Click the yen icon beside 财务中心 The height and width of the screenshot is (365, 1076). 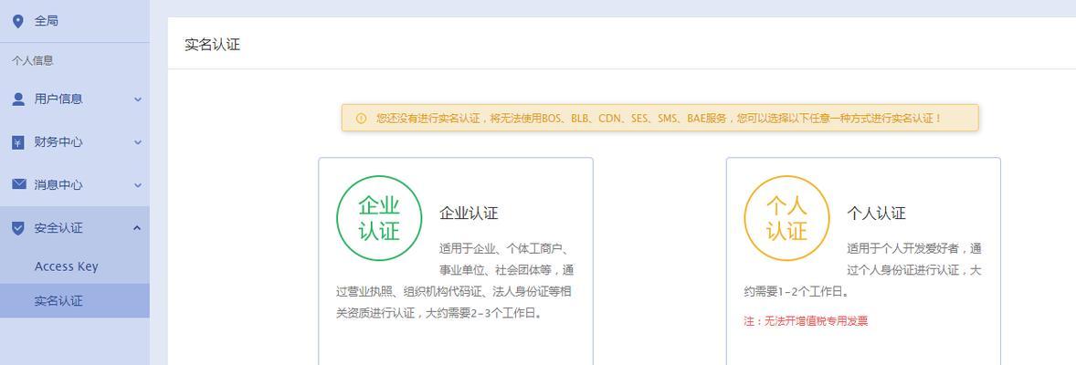click(x=18, y=142)
